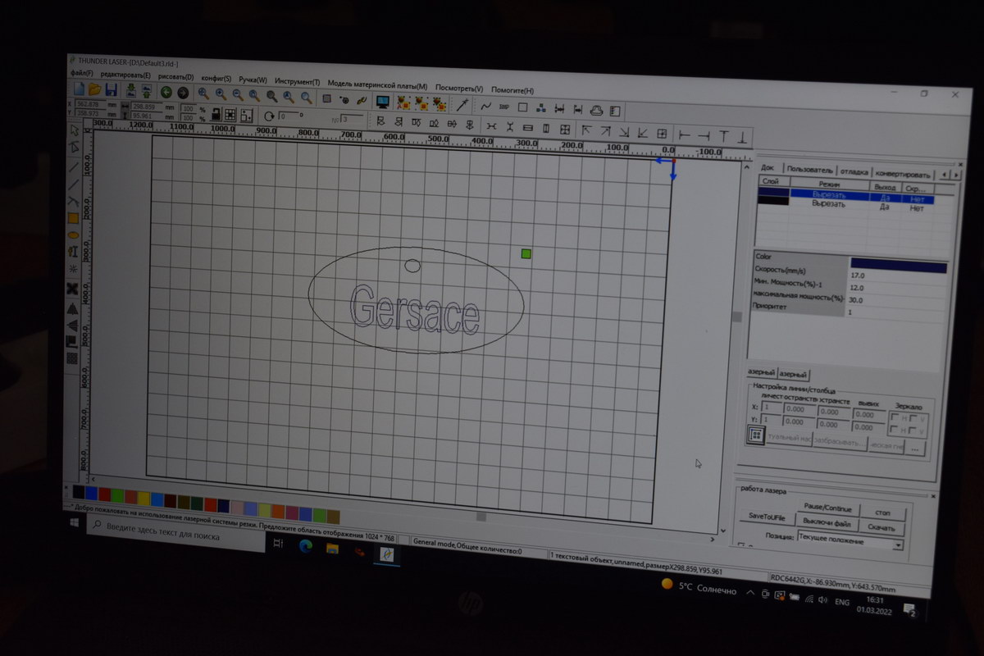
Task: Click the BMP image tool icon
Action: tap(503, 107)
